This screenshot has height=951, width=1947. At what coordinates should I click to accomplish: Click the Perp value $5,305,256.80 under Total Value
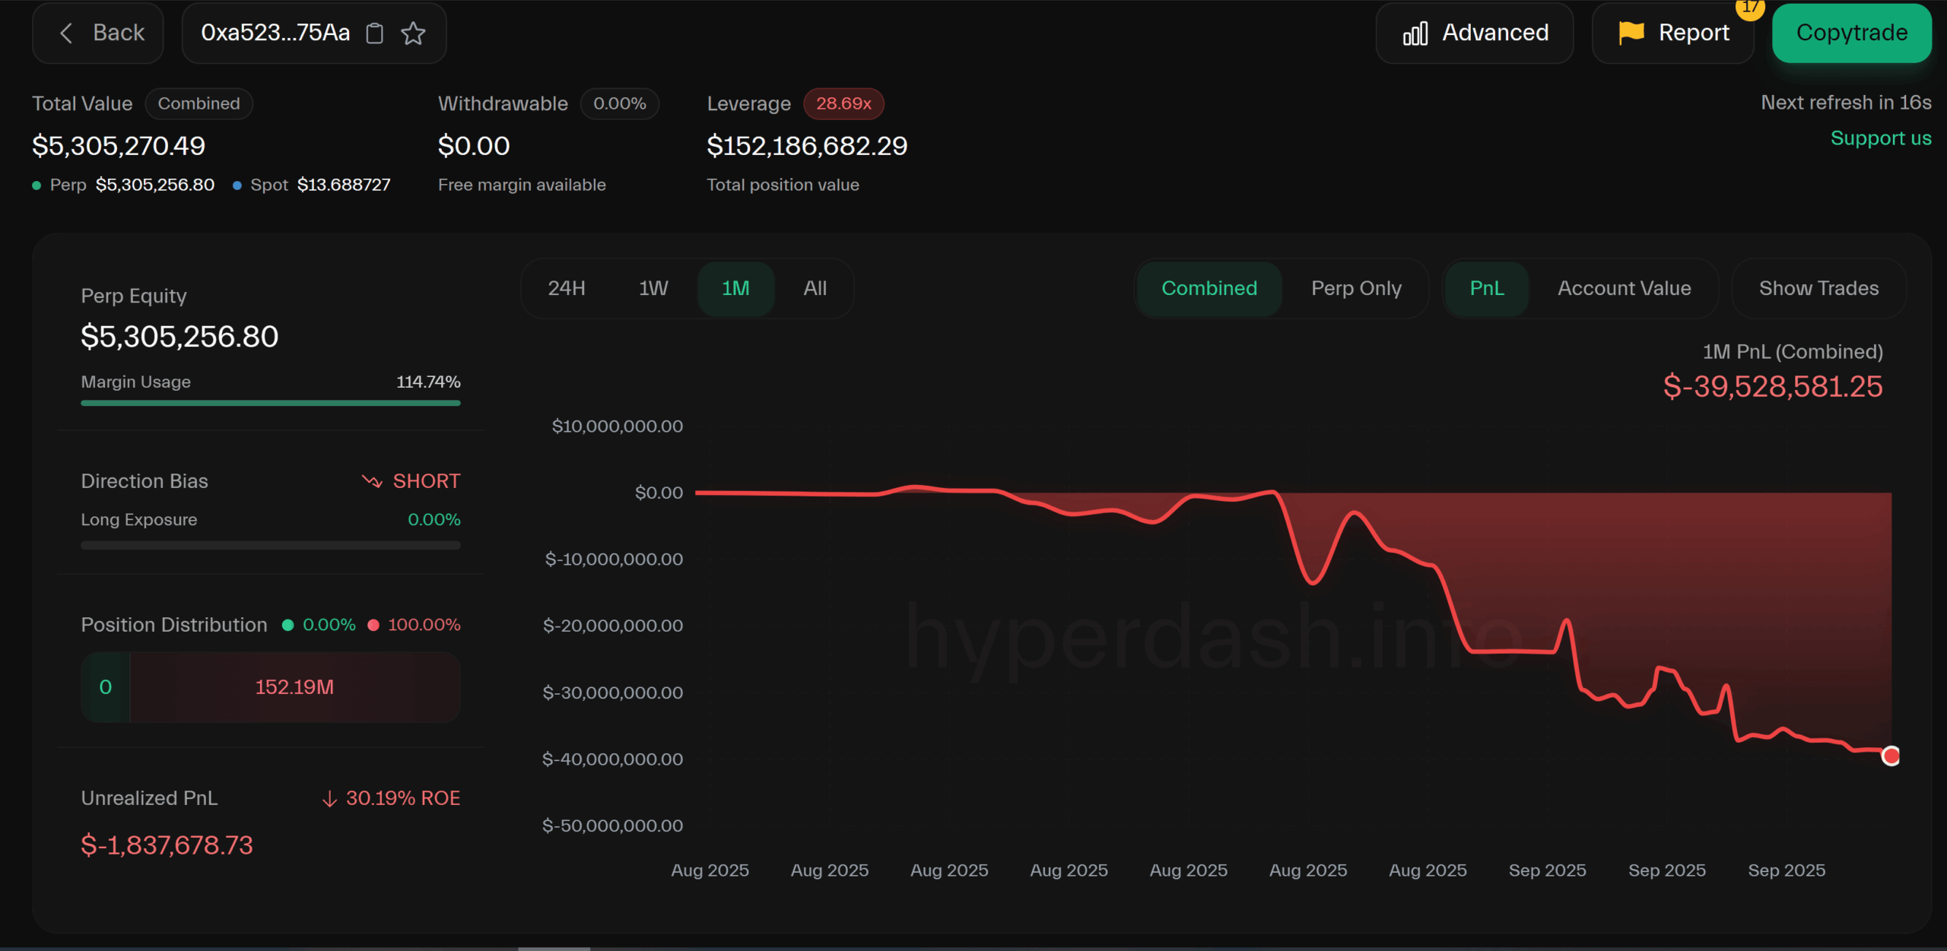click(155, 185)
